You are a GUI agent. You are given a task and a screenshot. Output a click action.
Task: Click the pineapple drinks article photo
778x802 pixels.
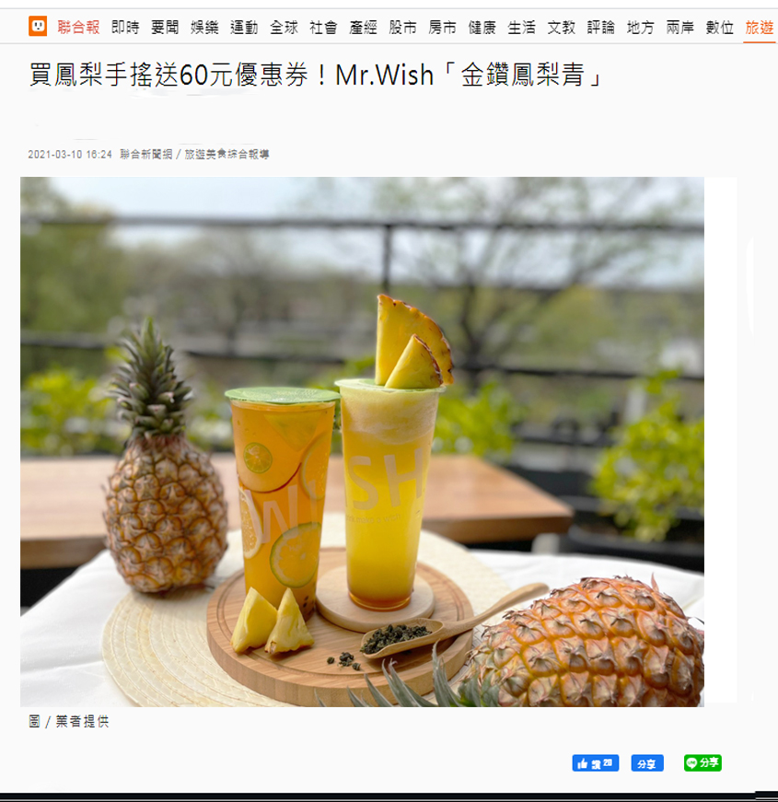click(x=362, y=442)
